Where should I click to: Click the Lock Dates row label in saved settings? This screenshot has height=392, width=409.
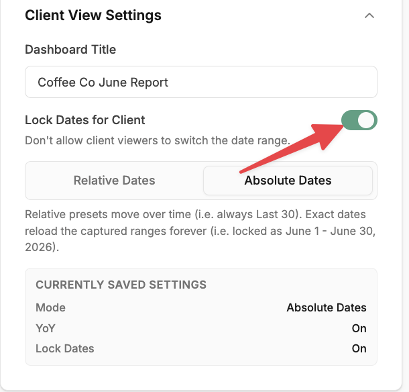tap(65, 348)
